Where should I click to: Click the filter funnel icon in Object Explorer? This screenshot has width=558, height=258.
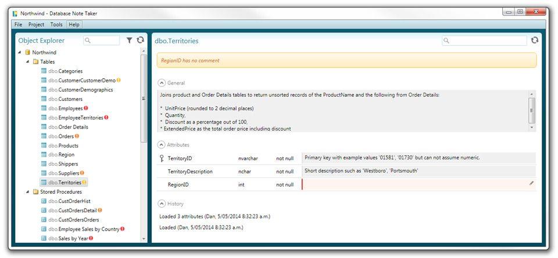130,41
